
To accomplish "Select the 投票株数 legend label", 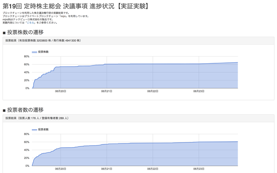I will point(43,52).
